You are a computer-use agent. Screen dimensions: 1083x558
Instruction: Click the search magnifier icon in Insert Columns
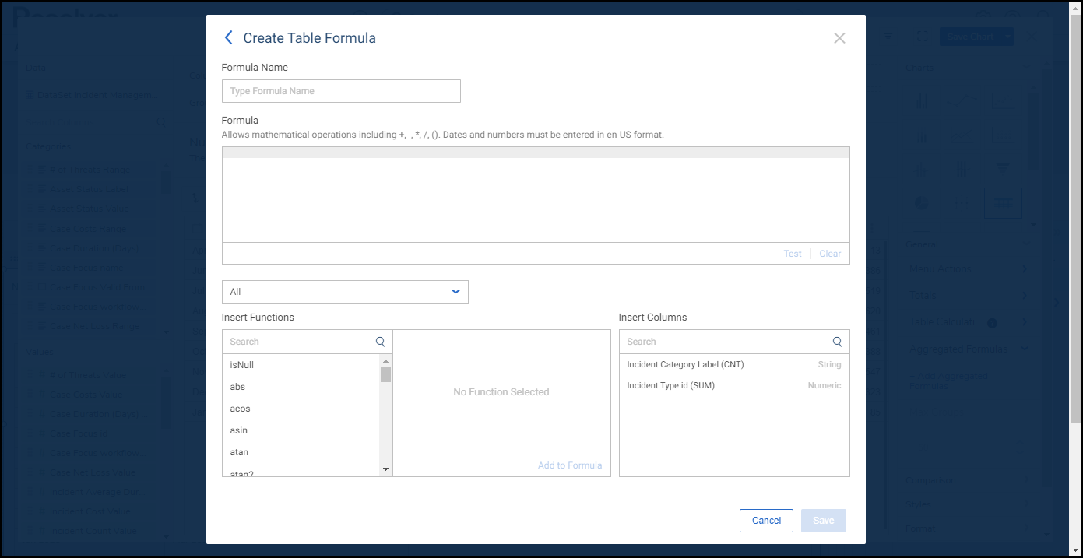(x=838, y=342)
